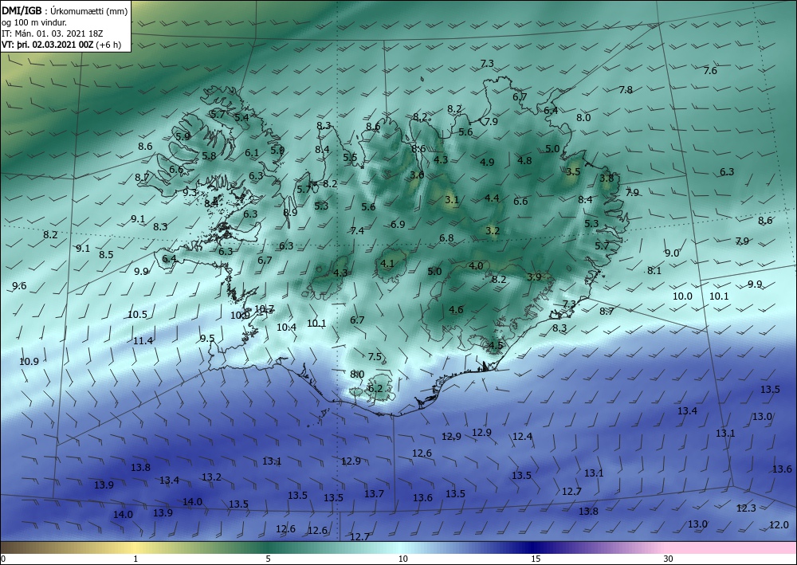Click the 7.6 value on the map

710,71
